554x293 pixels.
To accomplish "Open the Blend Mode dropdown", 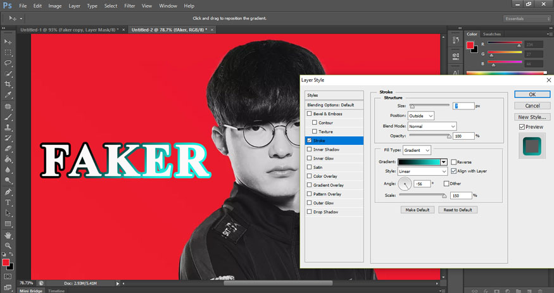I will click(432, 127).
